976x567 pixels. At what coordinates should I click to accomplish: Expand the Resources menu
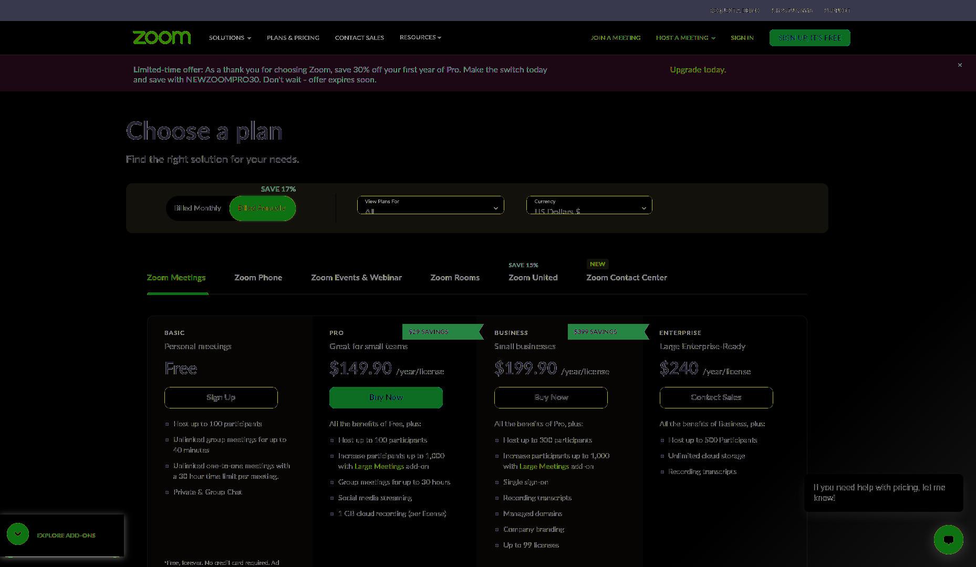(x=420, y=37)
